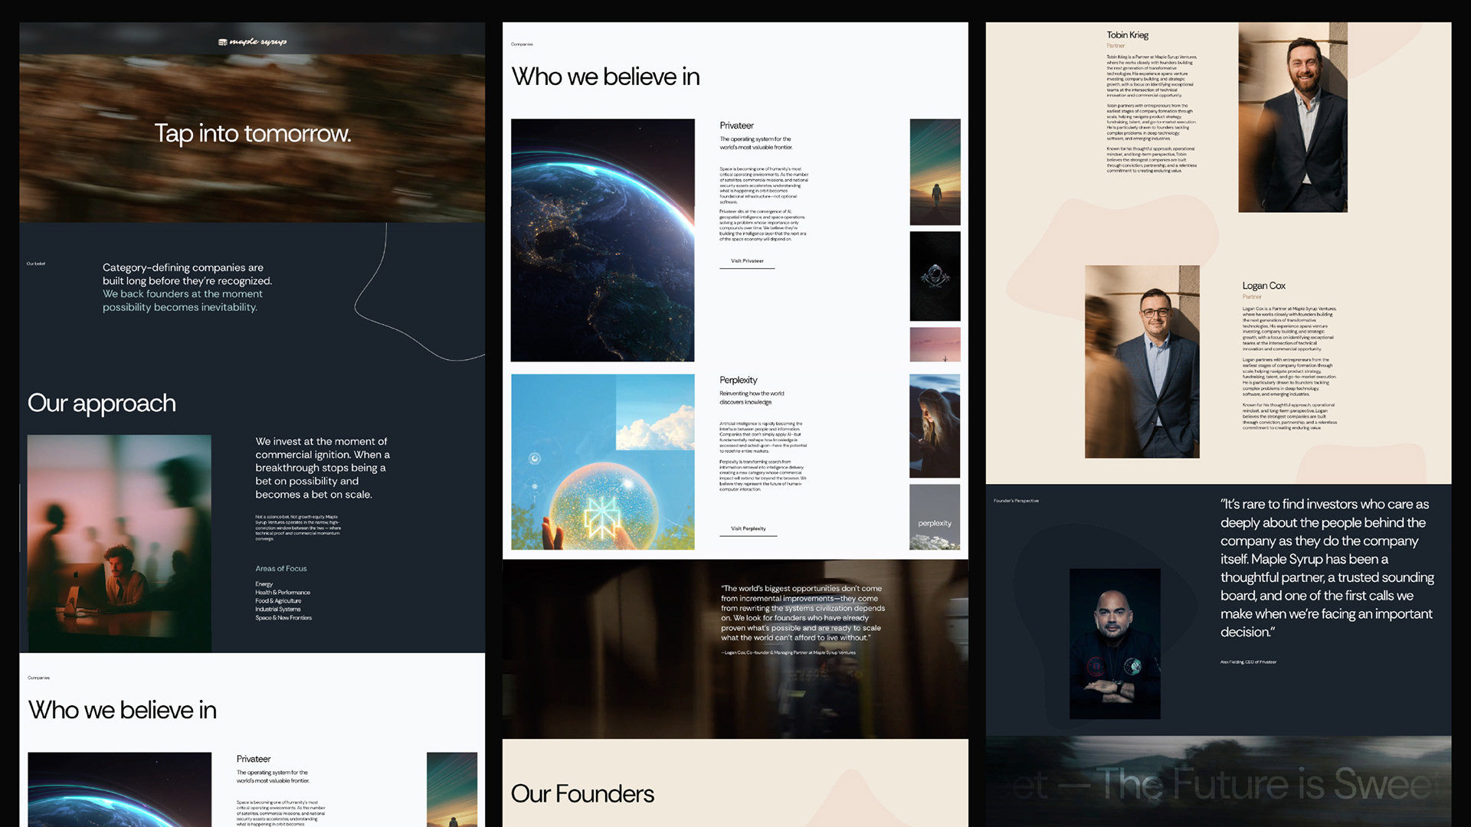Select the Logan Cox, Co-founder & Managing Partner attribution

coord(788,653)
